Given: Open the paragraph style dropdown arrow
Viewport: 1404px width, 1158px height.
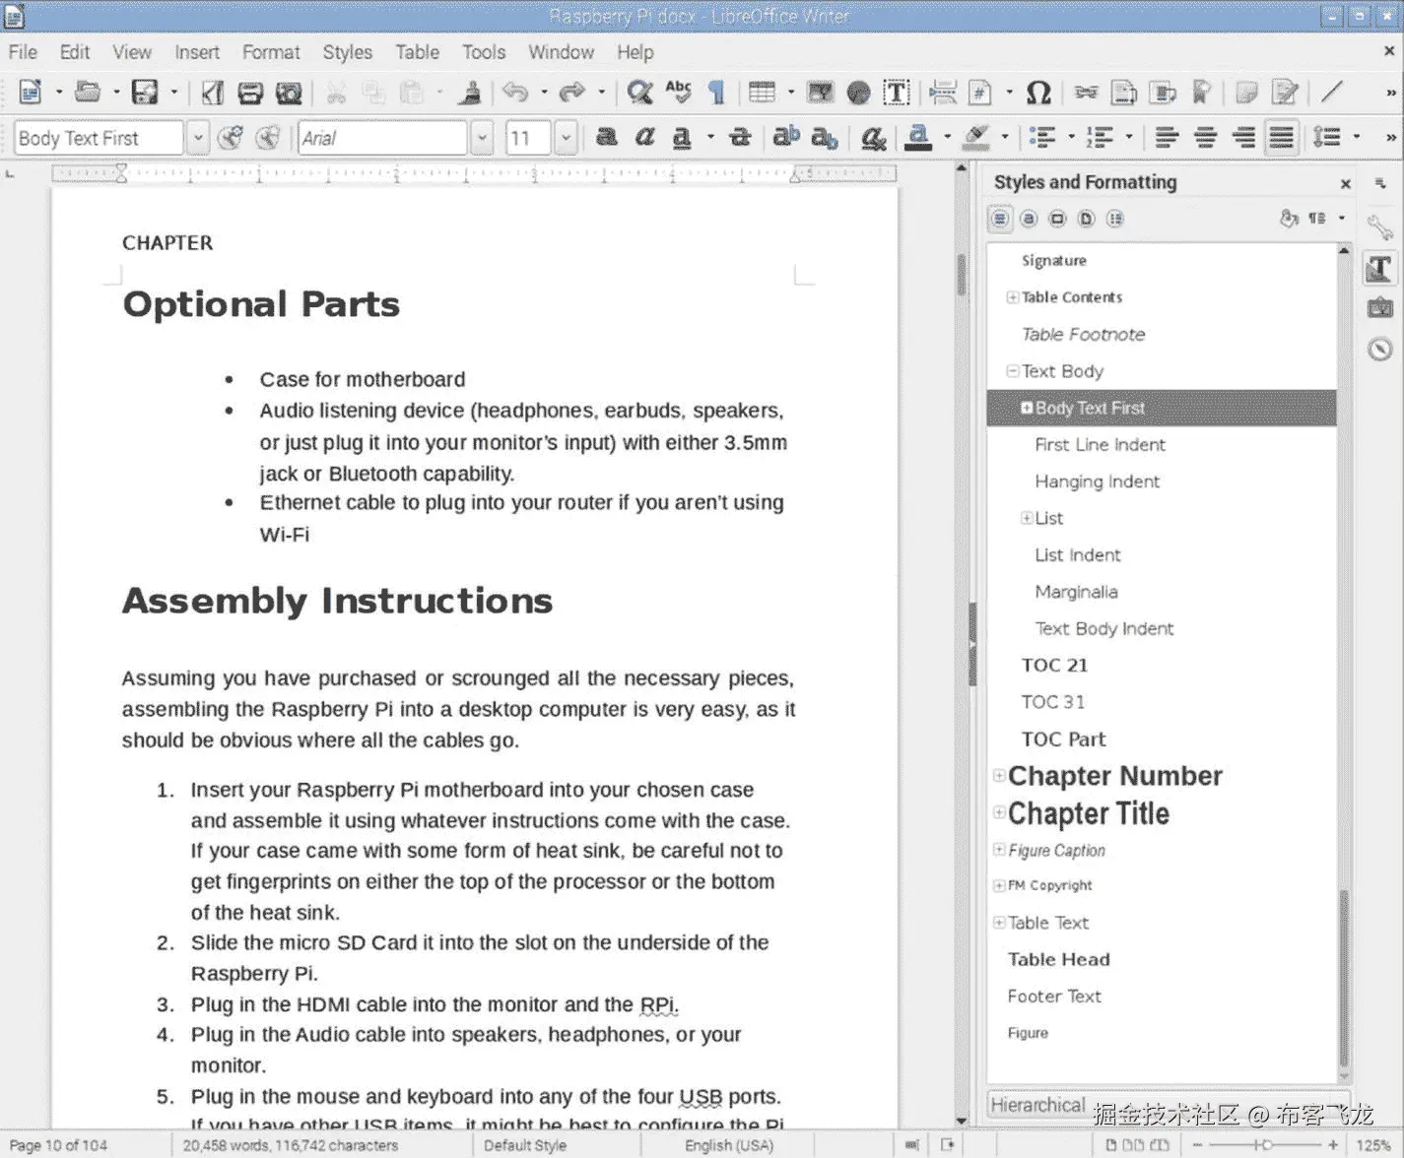Looking at the screenshot, I should pos(197,138).
